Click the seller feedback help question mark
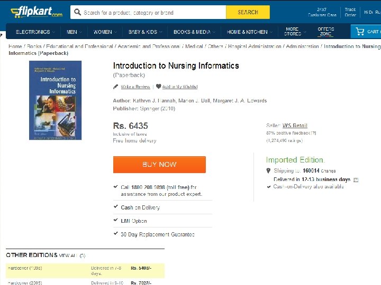The image size is (381, 285). tap(313, 133)
